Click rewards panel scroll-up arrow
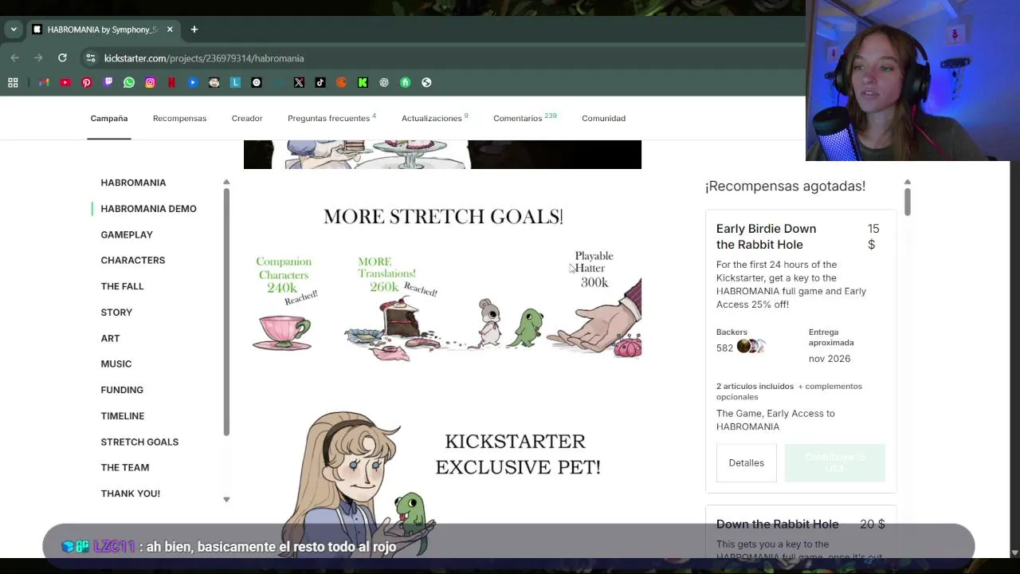 (x=907, y=183)
